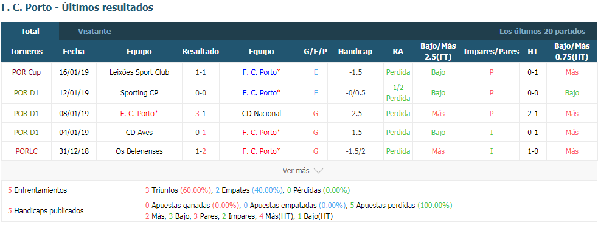Switch to the Visitante tab
Screen dimensions: 598x225
pos(94,32)
